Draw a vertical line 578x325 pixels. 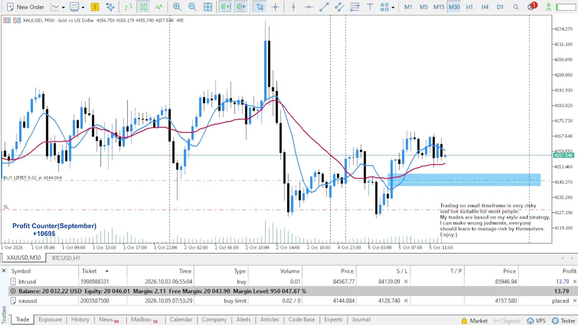294,7
